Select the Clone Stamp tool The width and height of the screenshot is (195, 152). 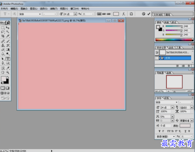pos(3,45)
